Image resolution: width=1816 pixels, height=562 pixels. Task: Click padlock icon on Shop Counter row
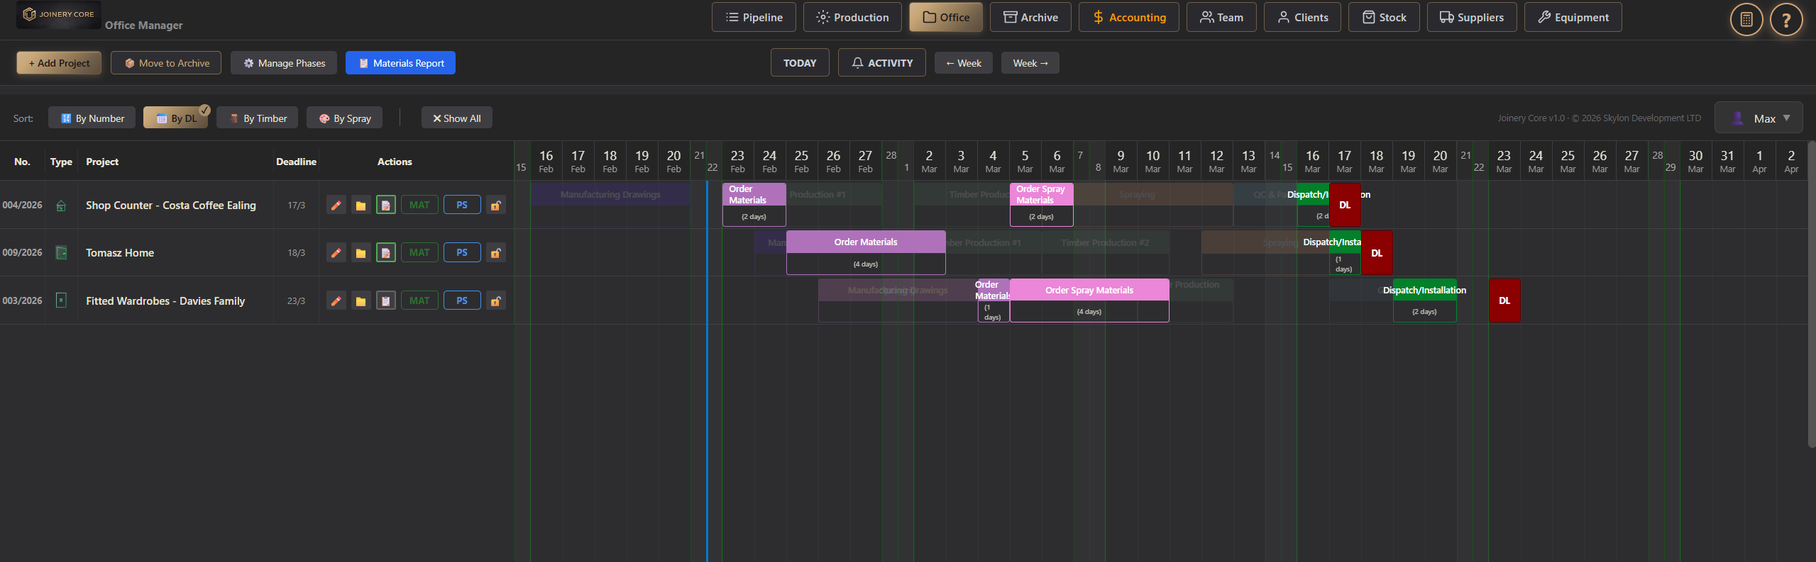click(496, 206)
